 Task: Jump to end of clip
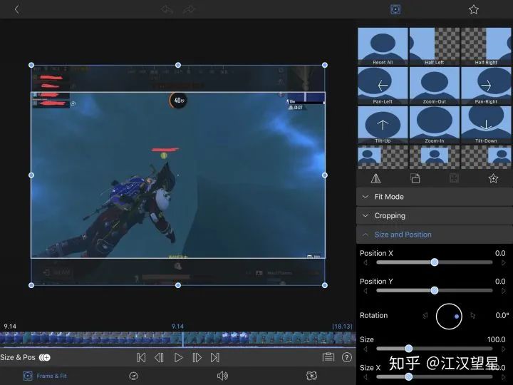215,357
